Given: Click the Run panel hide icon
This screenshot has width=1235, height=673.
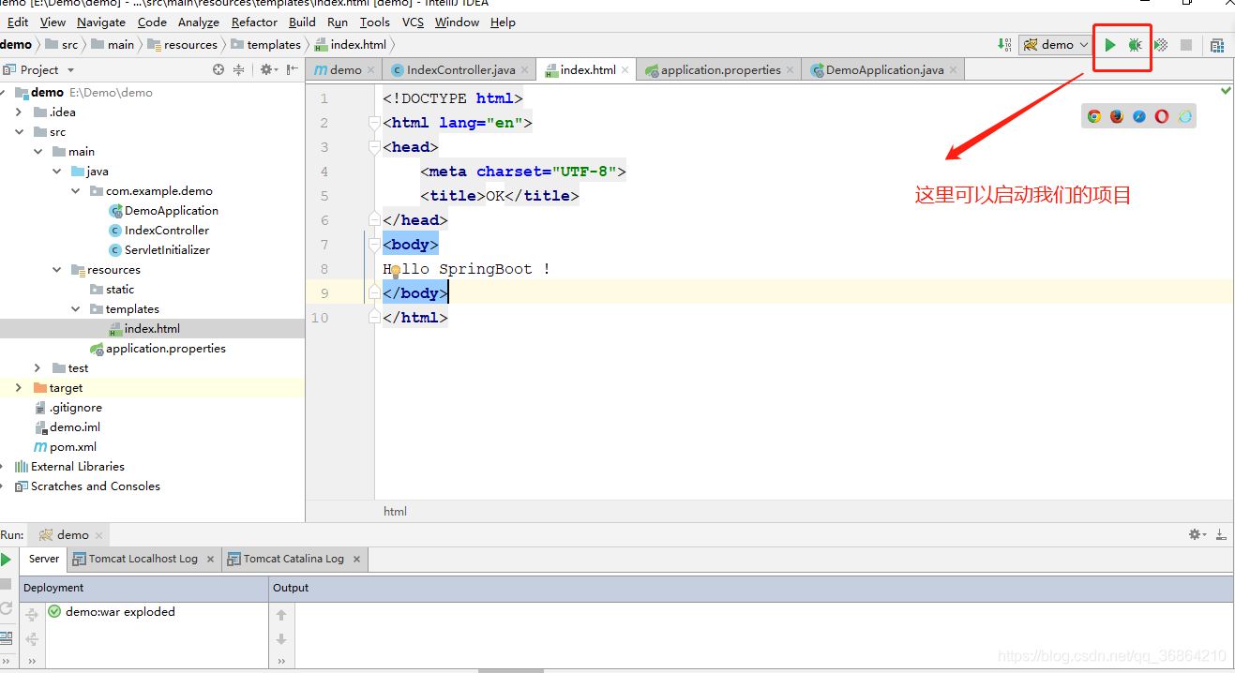Looking at the screenshot, I should coord(1221,534).
